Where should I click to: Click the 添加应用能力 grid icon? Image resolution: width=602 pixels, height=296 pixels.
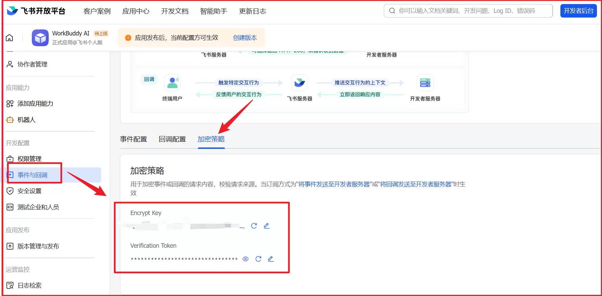tap(10, 104)
